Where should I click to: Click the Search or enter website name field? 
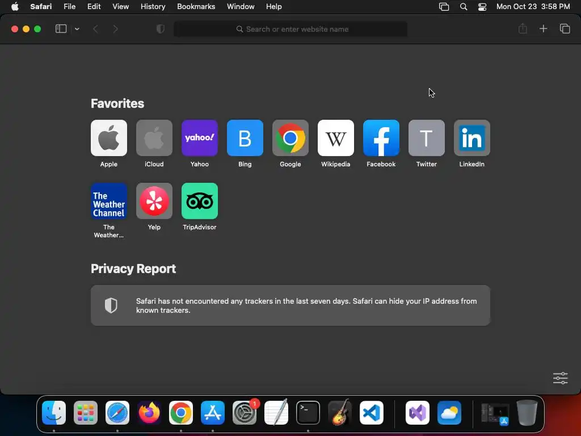pyautogui.click(x=290, y=30)
